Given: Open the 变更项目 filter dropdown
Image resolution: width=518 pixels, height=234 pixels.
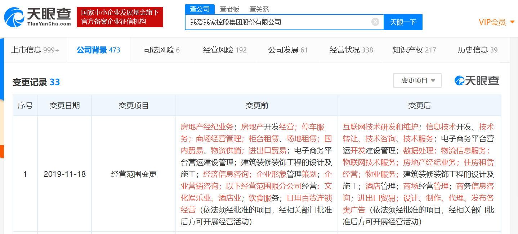Looking at the screenshot, I should [417, 81].
